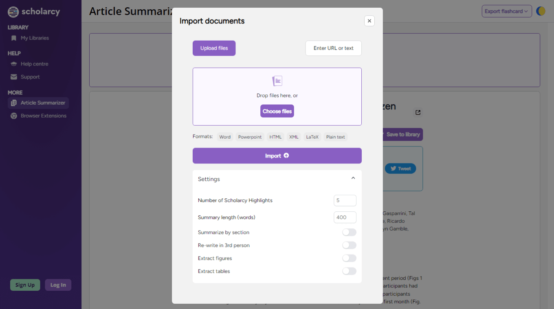Switch to the Upload files tab
Image resolution: width=554 pixels, height=309 pixels.
tap(214, 48)
